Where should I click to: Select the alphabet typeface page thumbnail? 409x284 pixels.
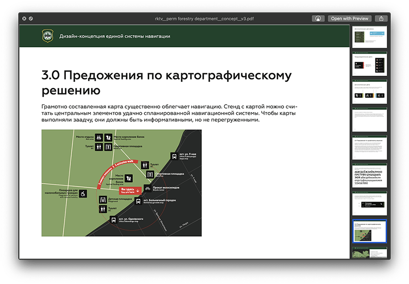(x=369, y=174)
